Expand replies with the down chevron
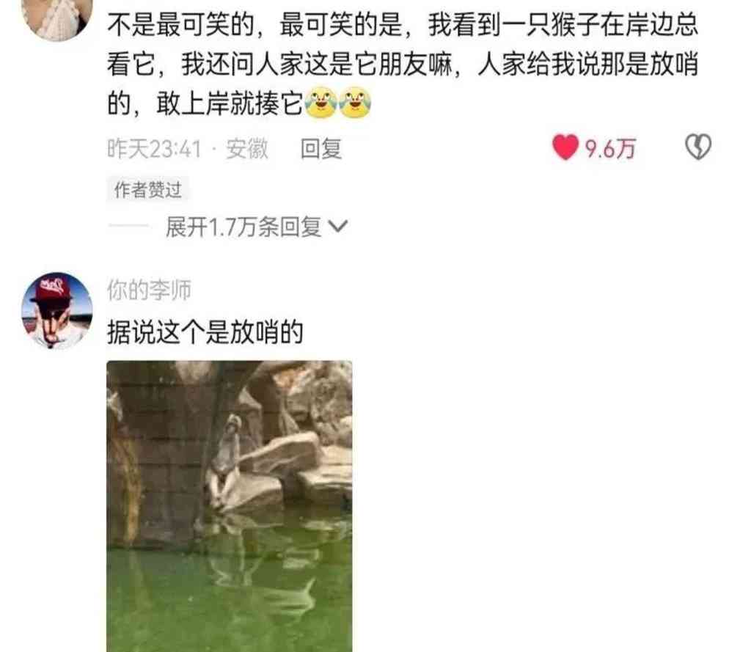 point(338,227)
